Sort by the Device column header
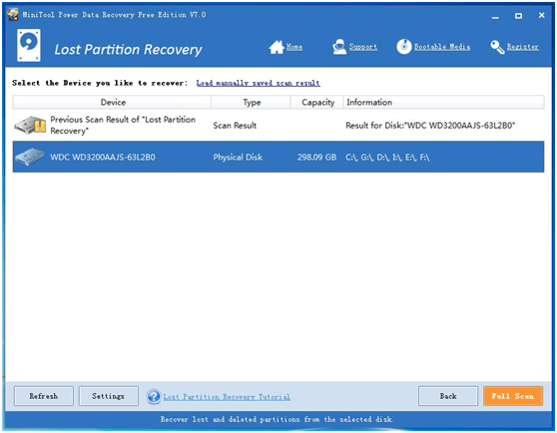This screenshot has height=433, width=557. point(112,102)
